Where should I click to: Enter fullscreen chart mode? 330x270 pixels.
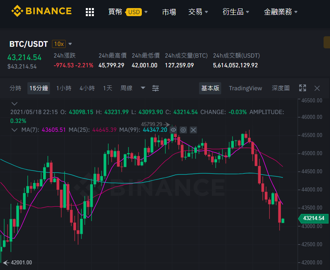click(x=303, y=88)
